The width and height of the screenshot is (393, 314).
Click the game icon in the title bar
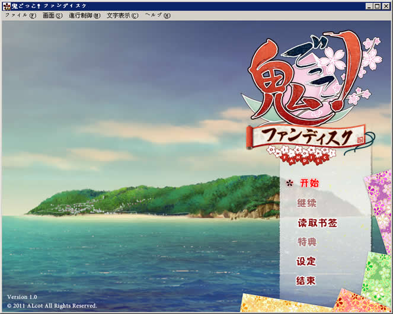pyautogui.click(x=7, y=6)
